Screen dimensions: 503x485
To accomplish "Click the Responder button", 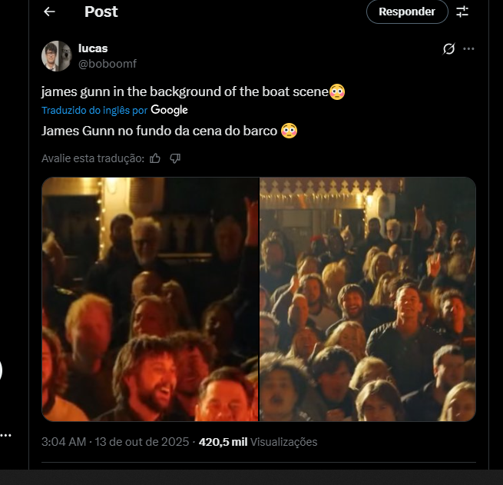I will coord(406,12).
